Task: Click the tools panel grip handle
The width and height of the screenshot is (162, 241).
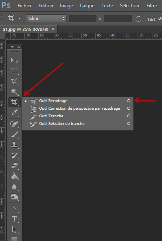Action: click(x=14, y=51)
